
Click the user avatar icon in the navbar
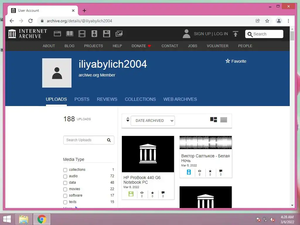(186, 34)
